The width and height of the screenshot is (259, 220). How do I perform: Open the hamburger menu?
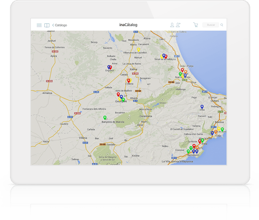[x=39, y=25]
